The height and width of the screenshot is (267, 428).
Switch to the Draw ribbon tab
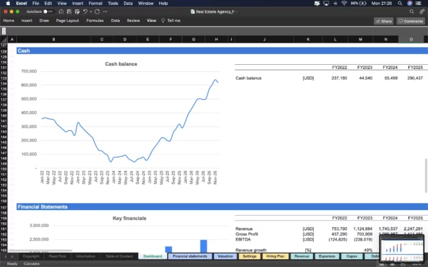tap(44, 21)
